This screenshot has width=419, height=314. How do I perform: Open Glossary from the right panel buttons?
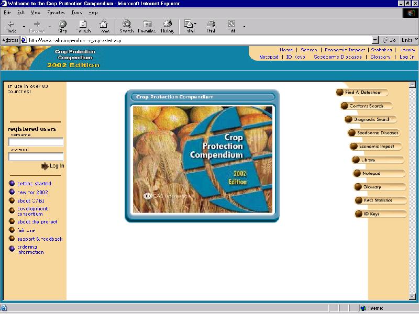tap(380, 187)
